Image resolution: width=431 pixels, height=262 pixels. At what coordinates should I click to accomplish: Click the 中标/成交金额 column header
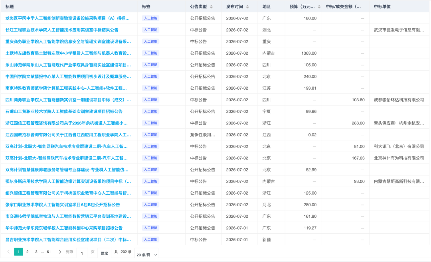(x=343, y=7)
